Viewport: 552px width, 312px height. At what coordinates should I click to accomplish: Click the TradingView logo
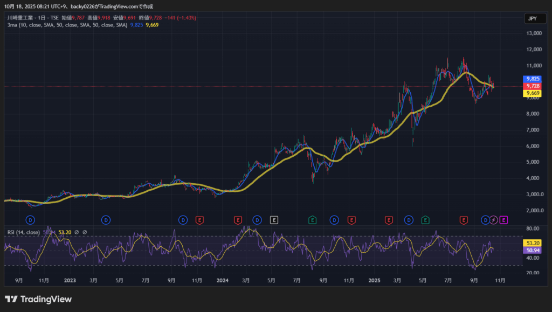pos(38,300)
